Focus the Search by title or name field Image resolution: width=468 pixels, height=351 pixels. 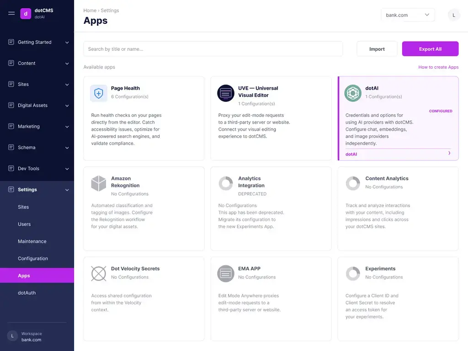[x=213, y=49]
